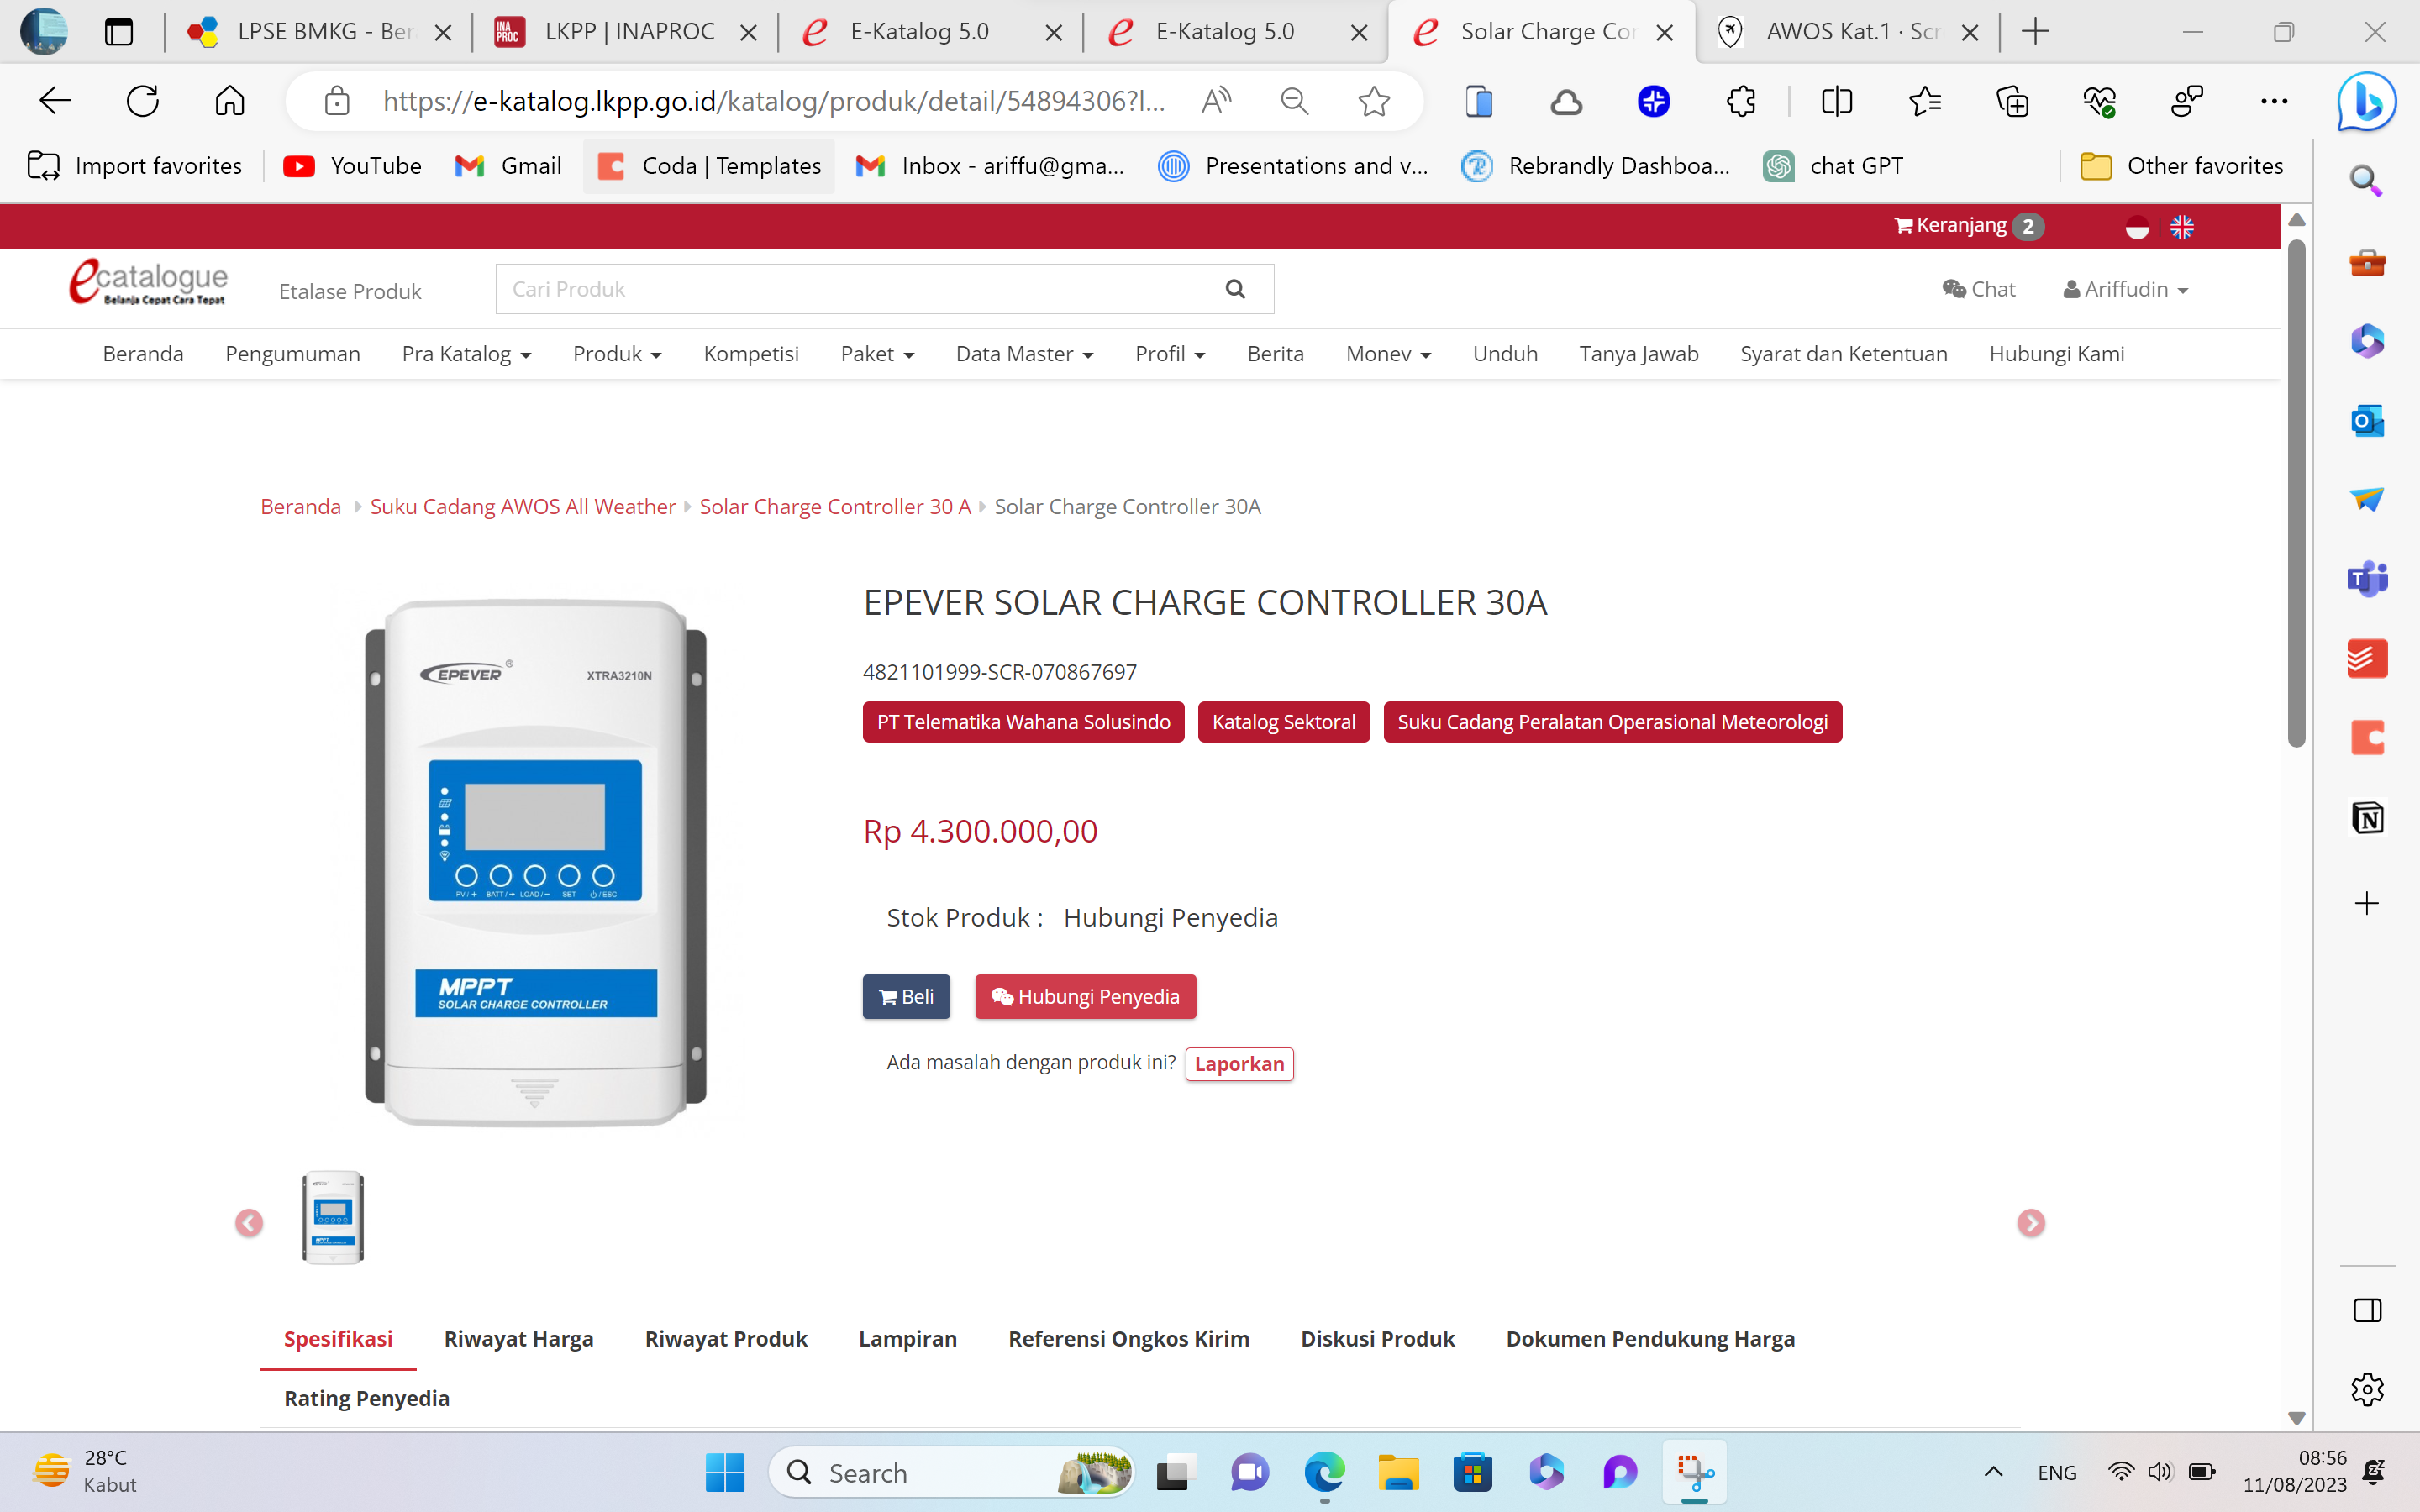Open the collections icon in toolbar

[x=2012, y=100]
